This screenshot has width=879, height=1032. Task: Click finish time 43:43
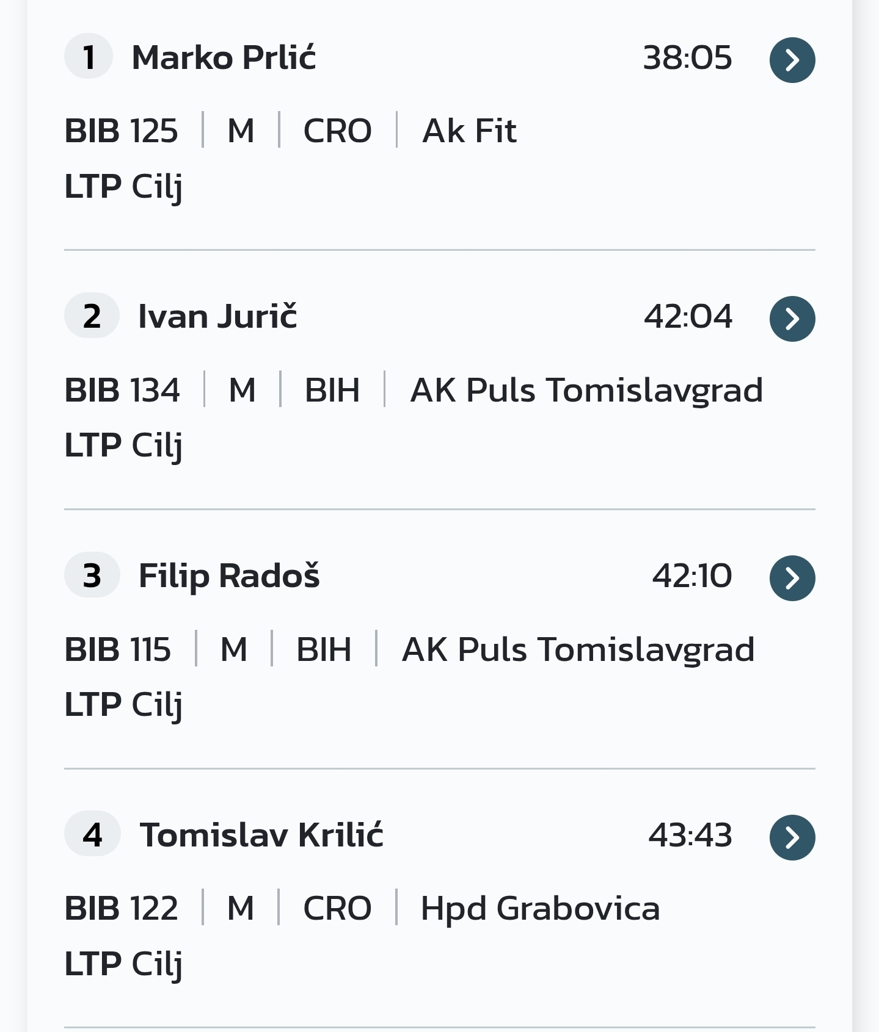pyautogui.click(x=690, y=835)
